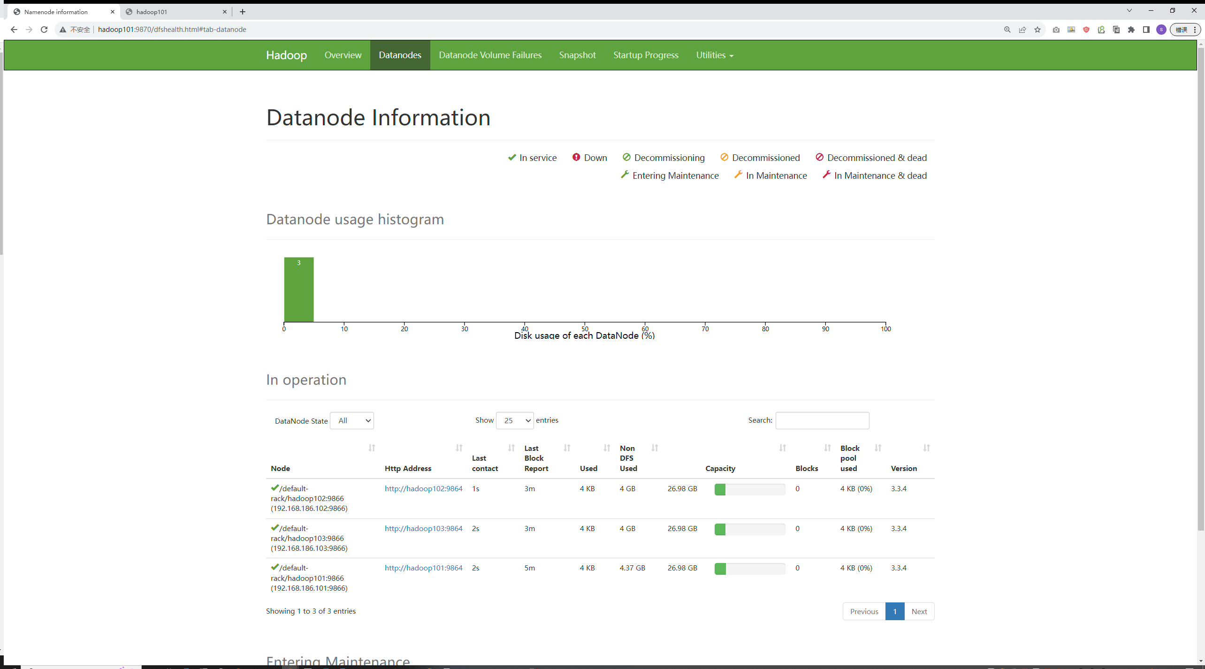The width and height of the screenshot is (1205, 669).
Task: Click the Entering Maintenance status icon
Action: (626, 175)
